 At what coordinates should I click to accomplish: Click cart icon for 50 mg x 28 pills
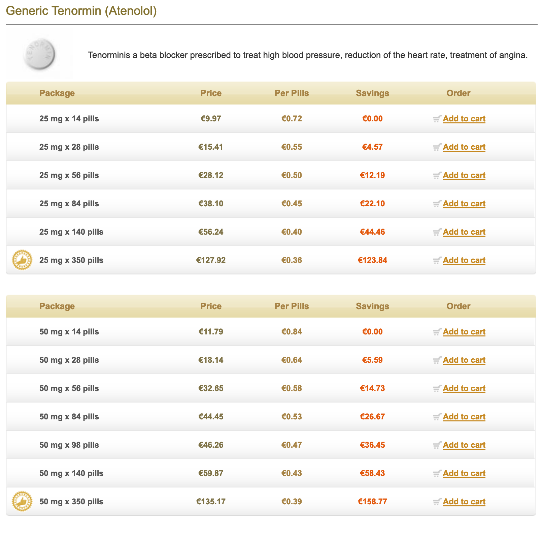click(437, 360)
